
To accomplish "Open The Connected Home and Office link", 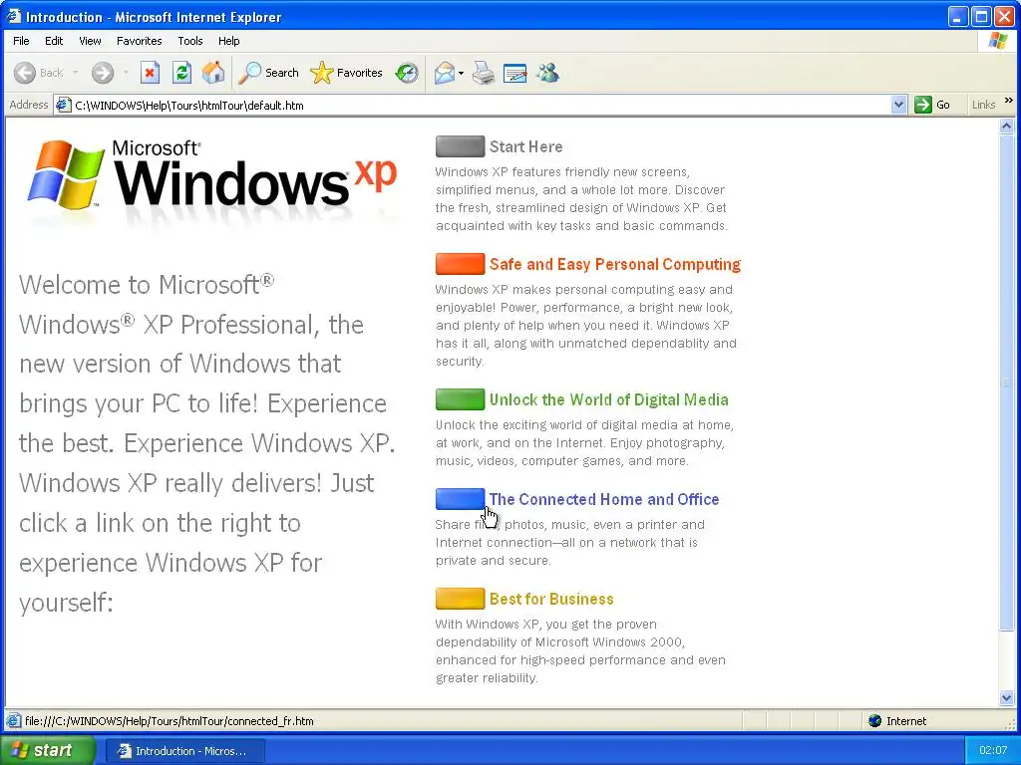I will (x=603, y=499).
